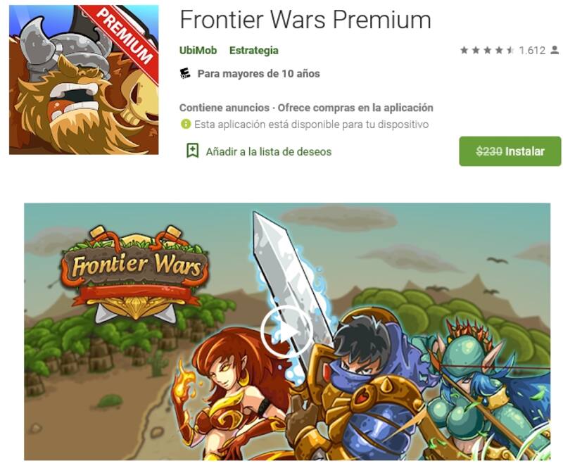Click the green device availability info icon
The width and height of the screenshot is (563, 468).
[x=186, y=125]
